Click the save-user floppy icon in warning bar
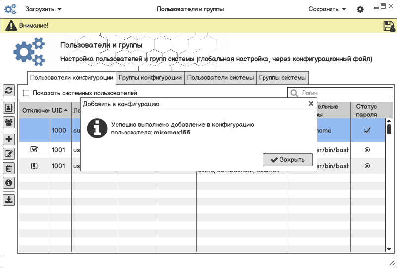 [x=389, y=26]
